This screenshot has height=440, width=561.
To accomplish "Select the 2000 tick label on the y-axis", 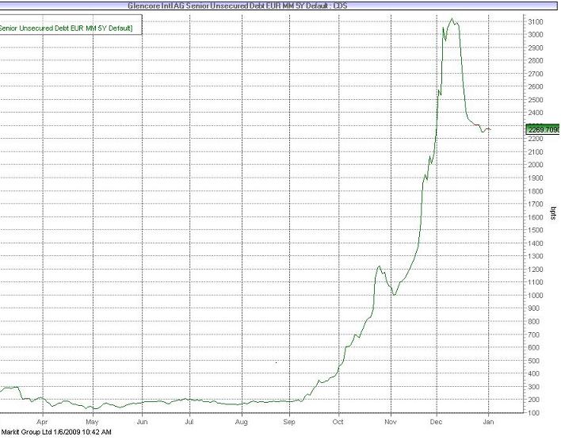I will [x=535, y=165].
